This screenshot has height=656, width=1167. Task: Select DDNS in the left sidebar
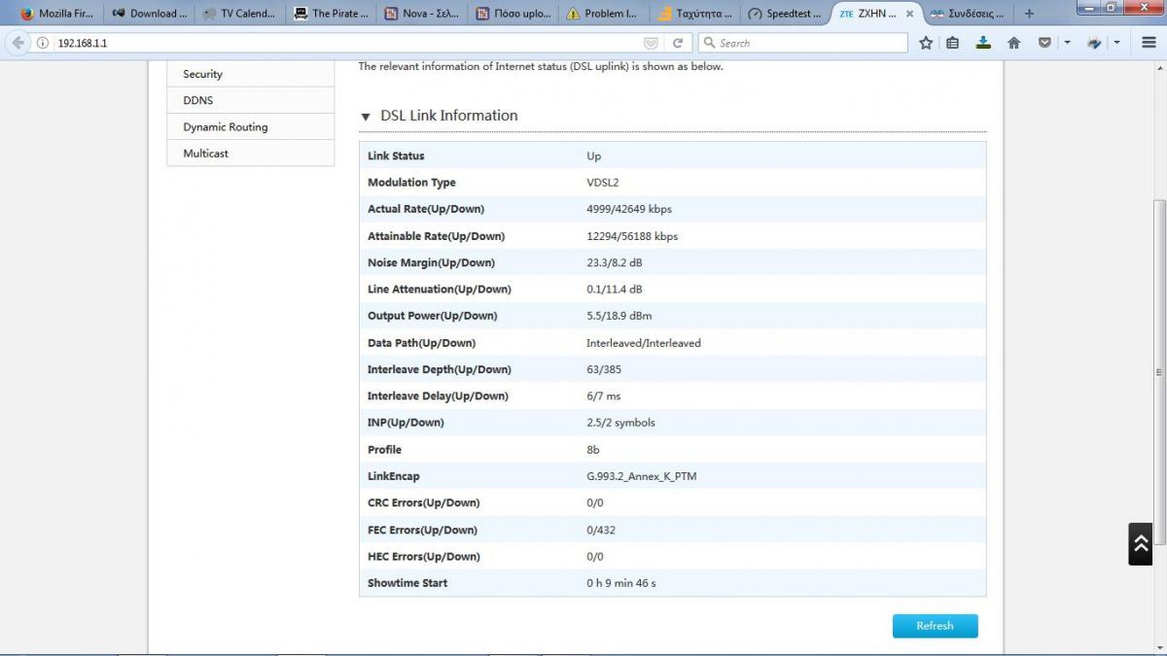(198, 100)
